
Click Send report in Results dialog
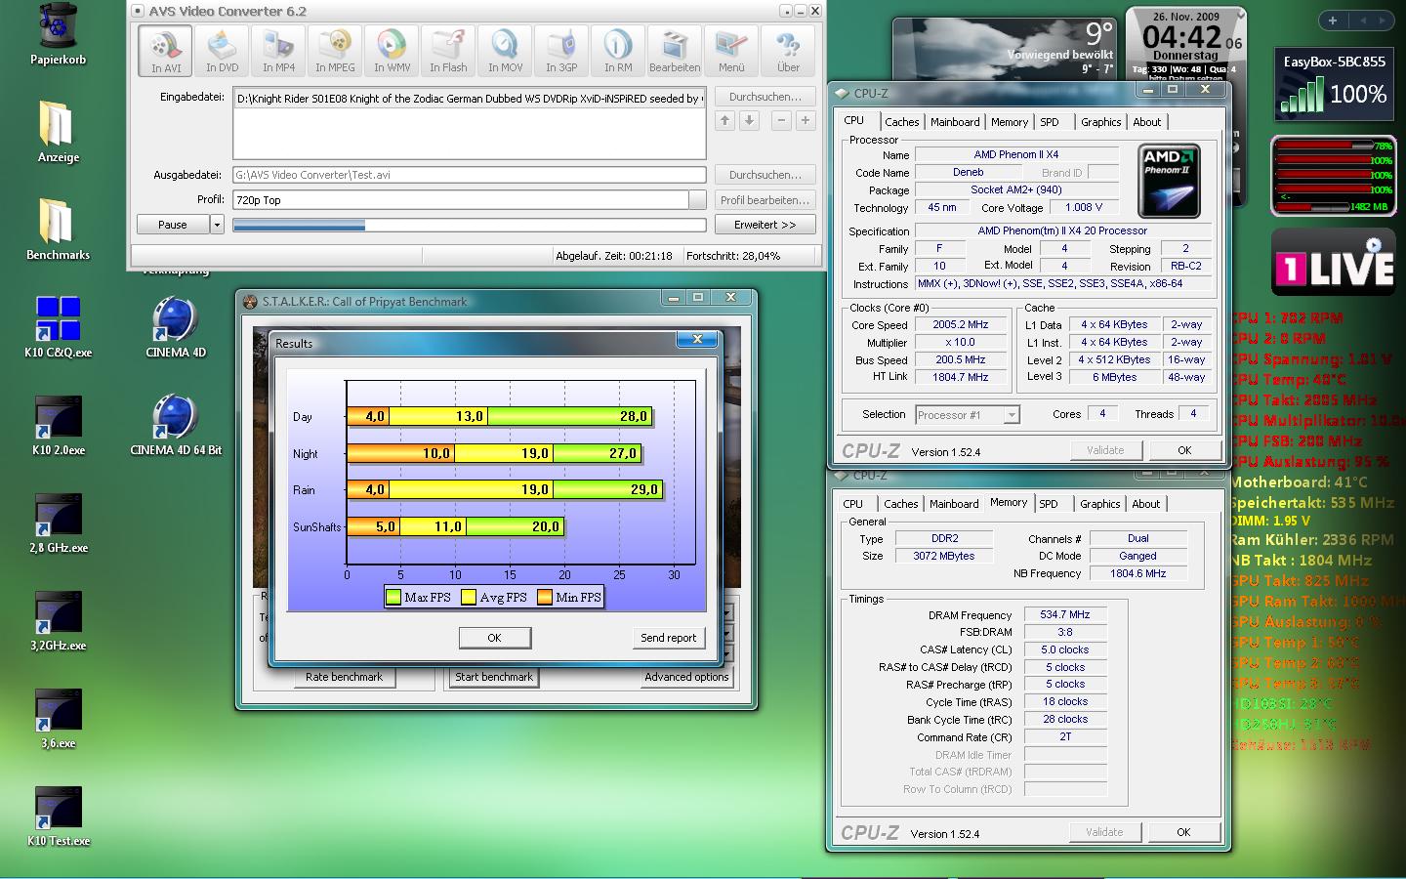tap(669, 638)
